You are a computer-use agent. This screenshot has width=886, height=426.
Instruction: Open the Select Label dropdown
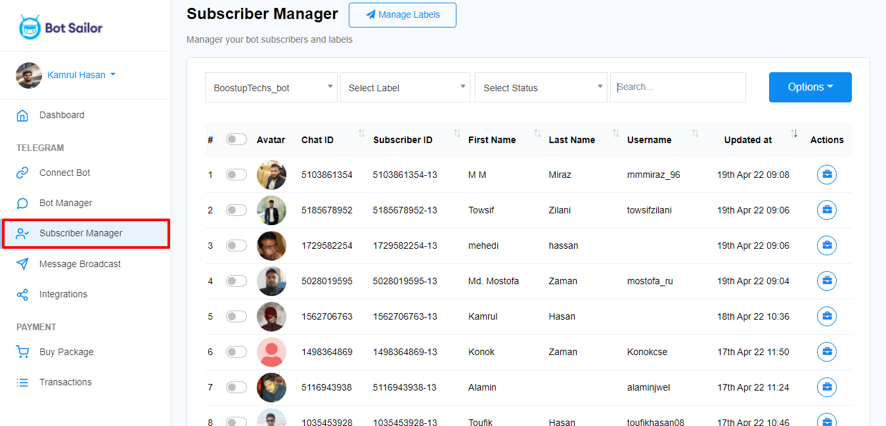coord(405,87)
